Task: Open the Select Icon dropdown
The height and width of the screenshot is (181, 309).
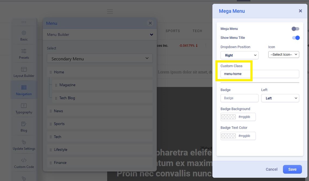Action: click(x=283, y=54)
